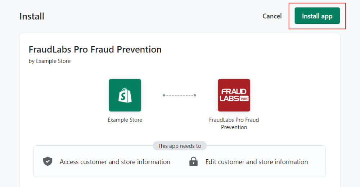The height and width of the screenshot is (187, 360).
Task: Click the PRO badge in the FraudLabs logo
Action: [244, 99]
